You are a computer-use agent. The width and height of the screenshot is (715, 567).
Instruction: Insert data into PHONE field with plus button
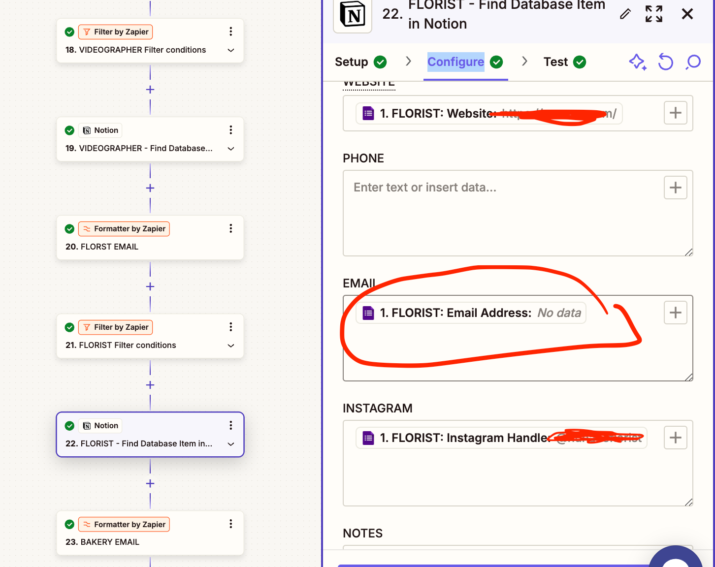pos(675,188)
